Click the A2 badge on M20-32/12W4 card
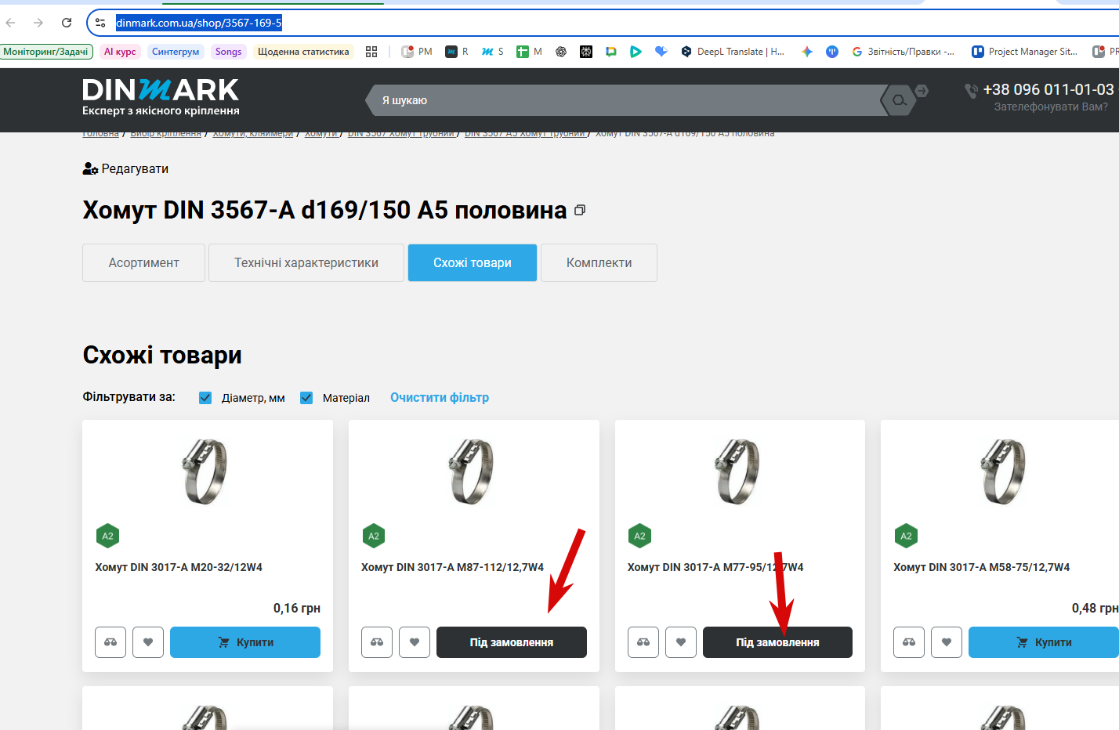The image size is (1119, 730). coord(108,536)
